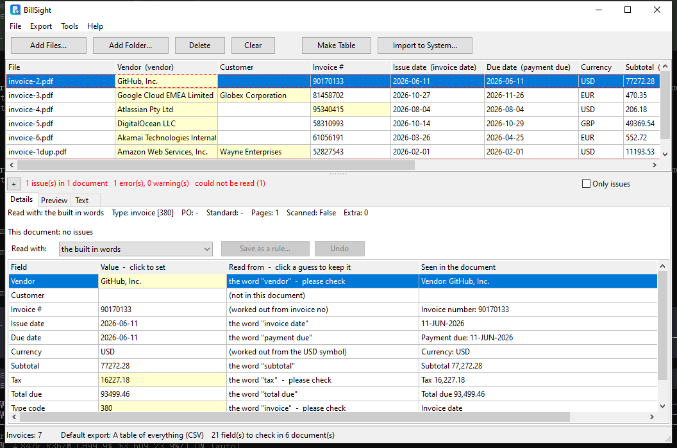Click the Total due value 93499.46
Screen dimensions: 677x448
162,394
